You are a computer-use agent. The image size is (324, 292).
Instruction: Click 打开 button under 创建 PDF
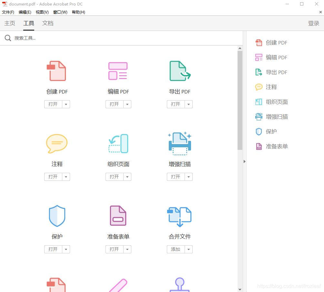coord(53,104)
